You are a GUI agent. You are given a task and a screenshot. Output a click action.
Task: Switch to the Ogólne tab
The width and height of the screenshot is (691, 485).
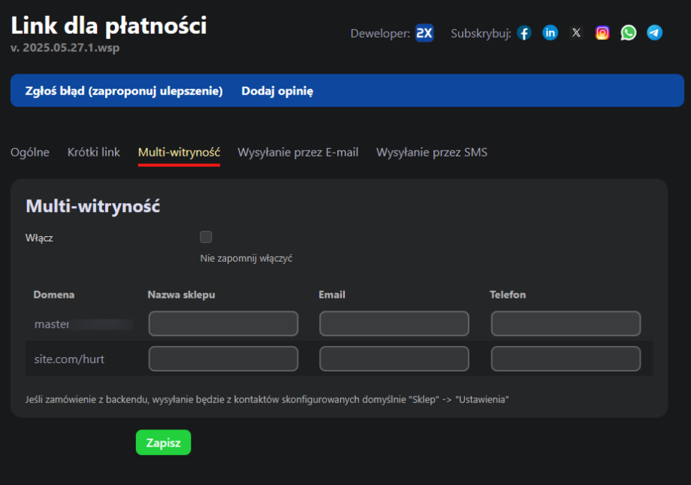coord(30,153)
